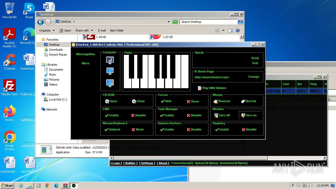
Task: Hide the cursor
Action: click(166, 101)
